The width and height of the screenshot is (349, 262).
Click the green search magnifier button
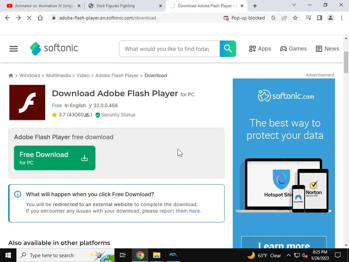pos(228,48)
